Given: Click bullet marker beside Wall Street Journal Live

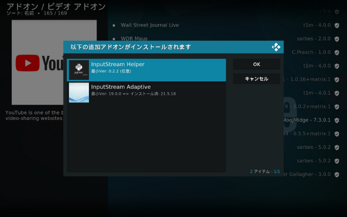Looking at the screenshot, I should click(x=114, y=25).
